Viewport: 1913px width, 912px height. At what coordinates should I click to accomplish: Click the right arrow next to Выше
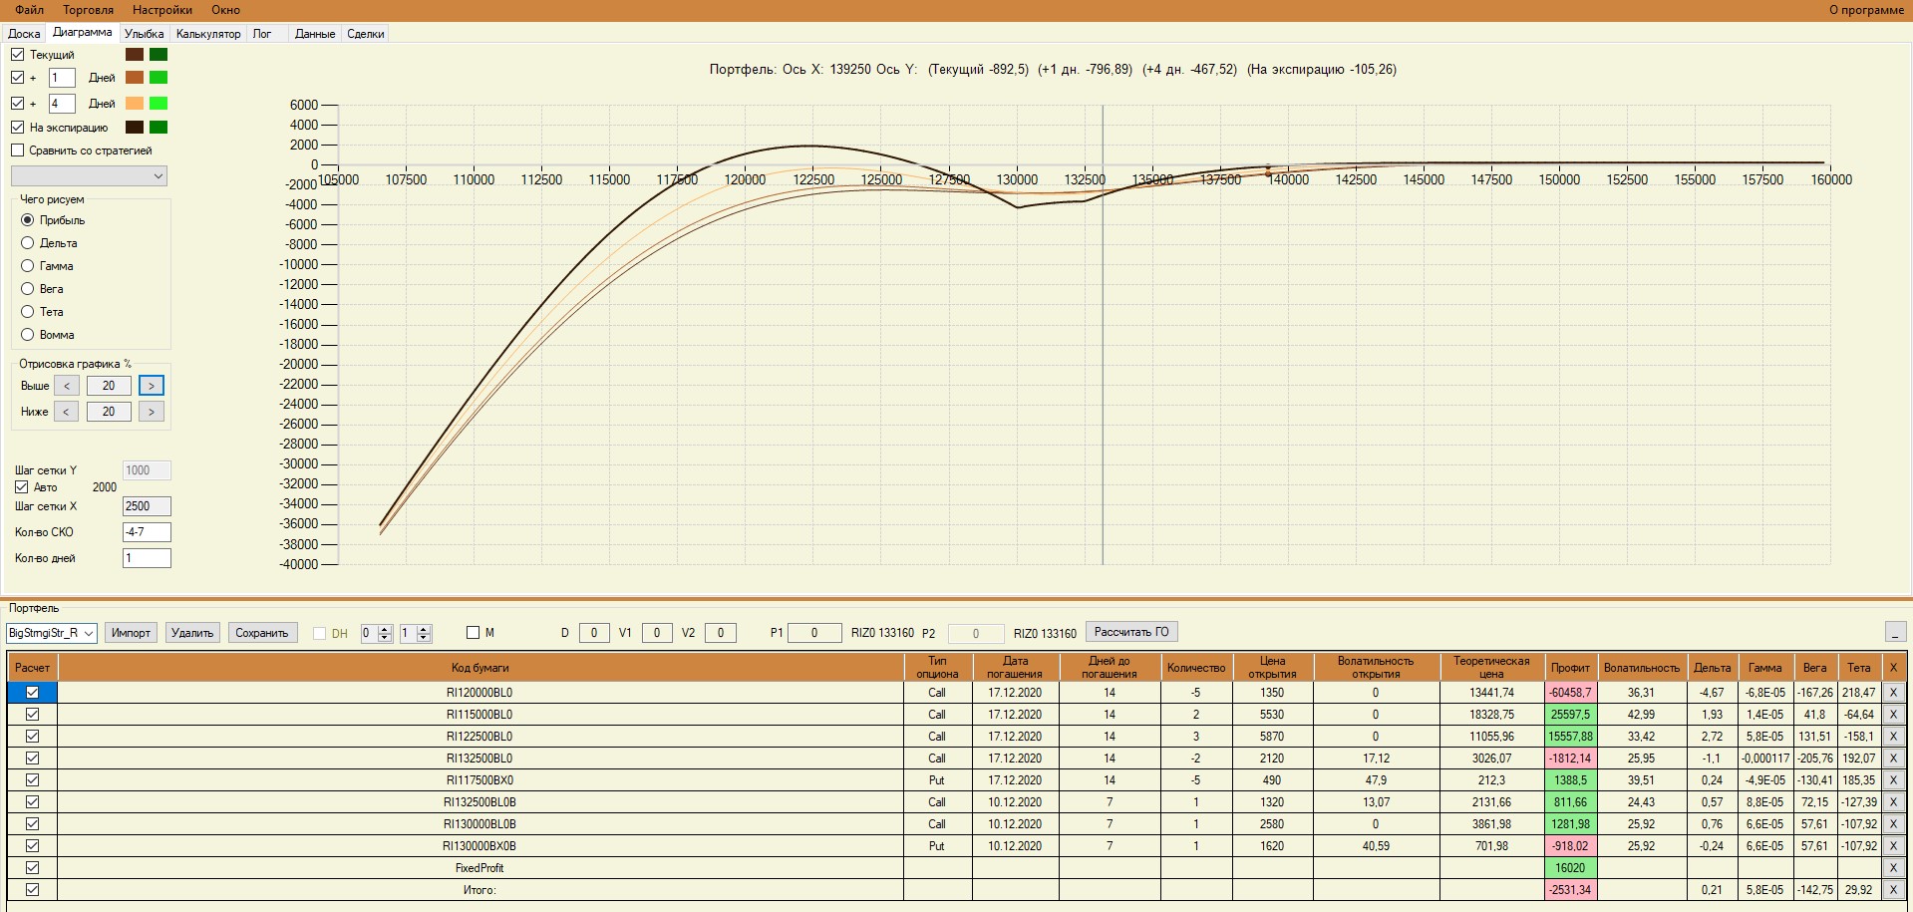coord(152,386)
